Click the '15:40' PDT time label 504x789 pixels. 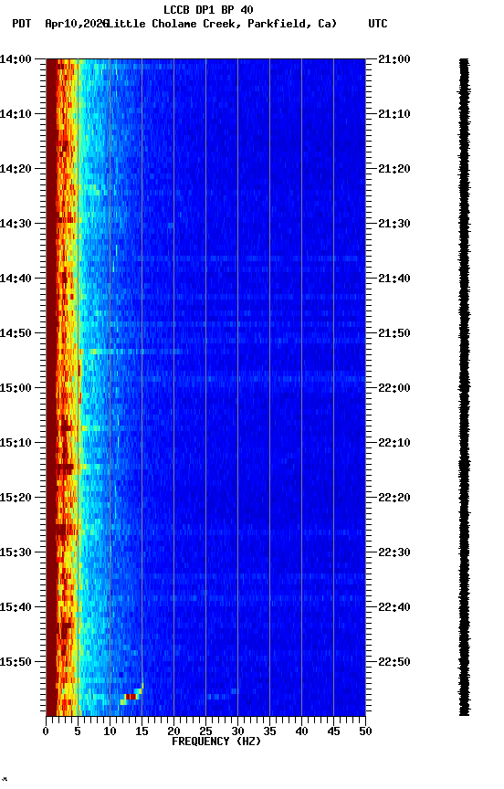(16, 608)
